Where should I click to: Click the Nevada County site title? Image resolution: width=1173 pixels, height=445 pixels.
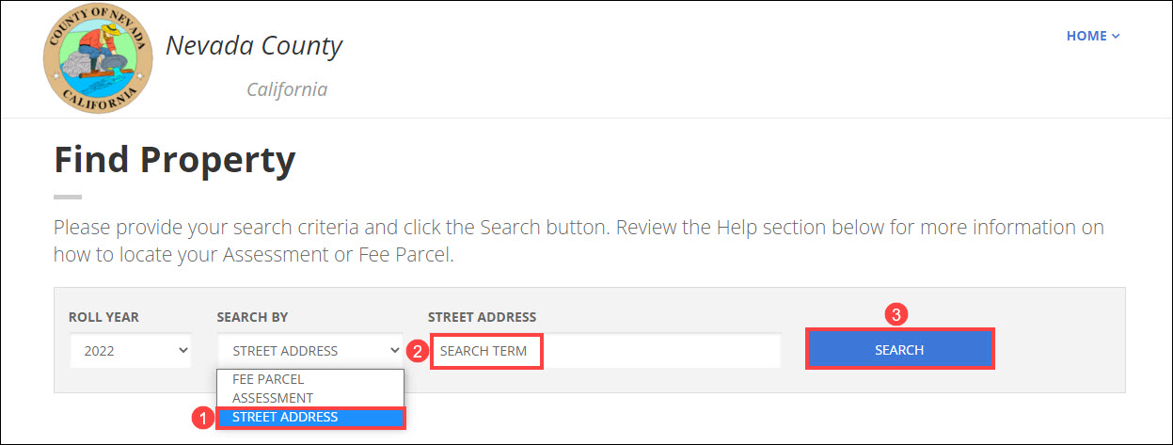[254, 44]
